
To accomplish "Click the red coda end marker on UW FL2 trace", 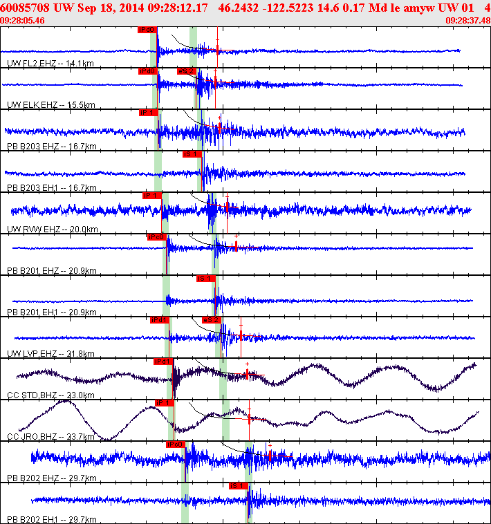I will click(217, 50).
